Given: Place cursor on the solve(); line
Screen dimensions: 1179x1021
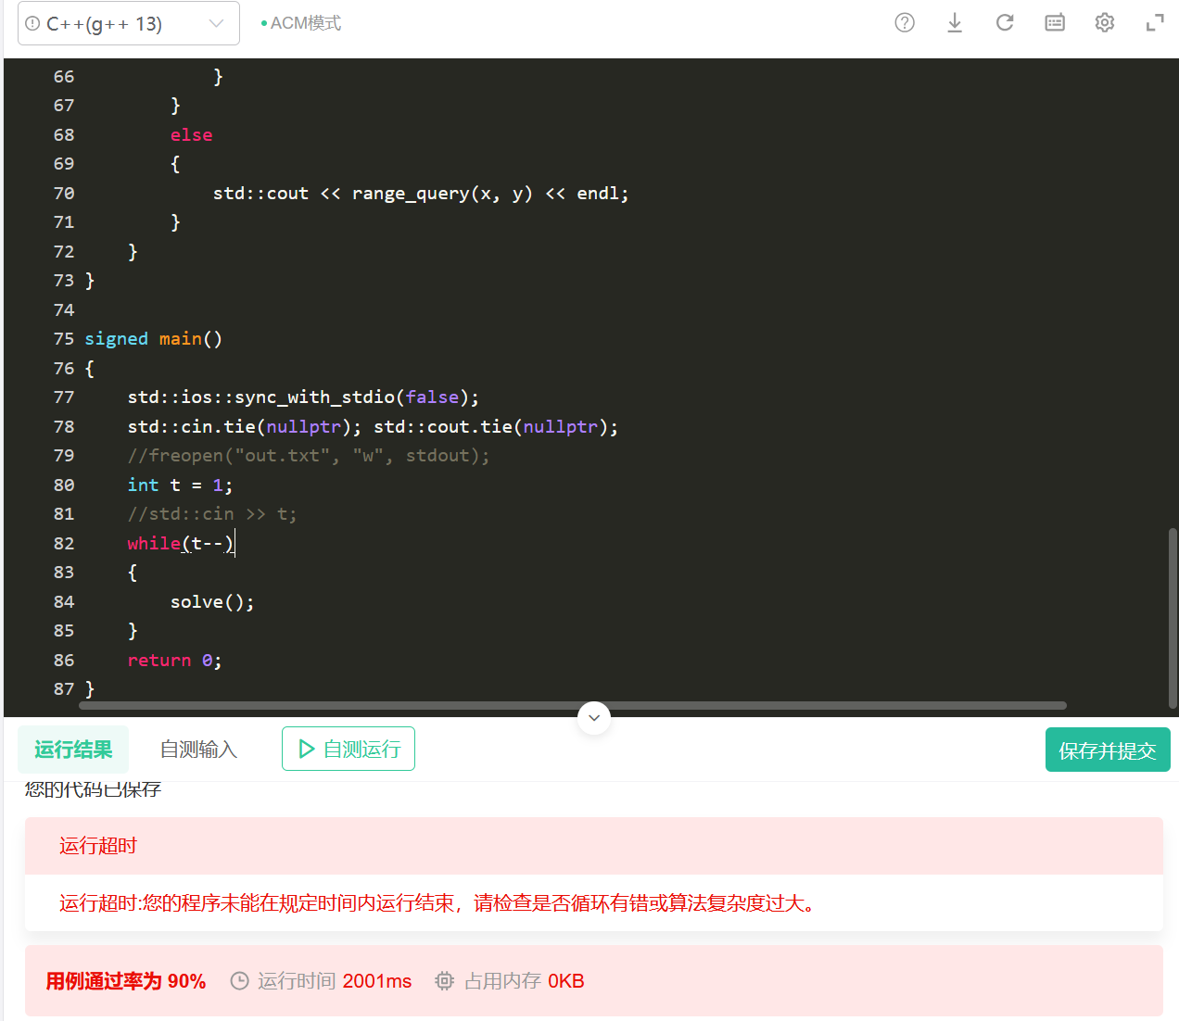Looking at the screenshot, I should tap(211, 602).
